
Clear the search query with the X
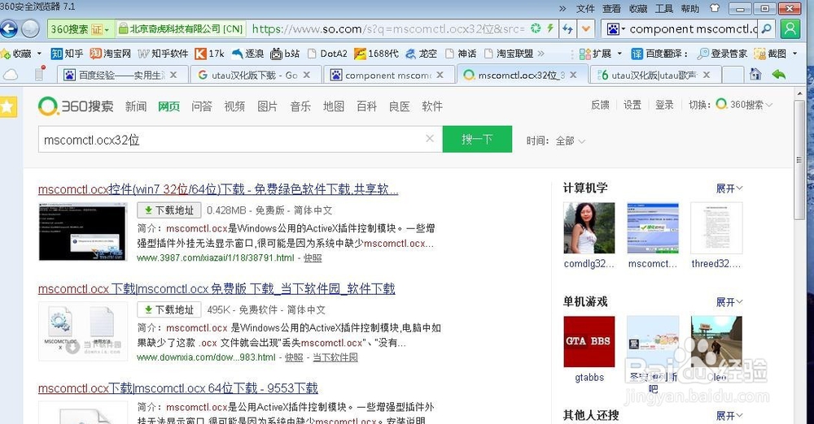tap(430, 138)
